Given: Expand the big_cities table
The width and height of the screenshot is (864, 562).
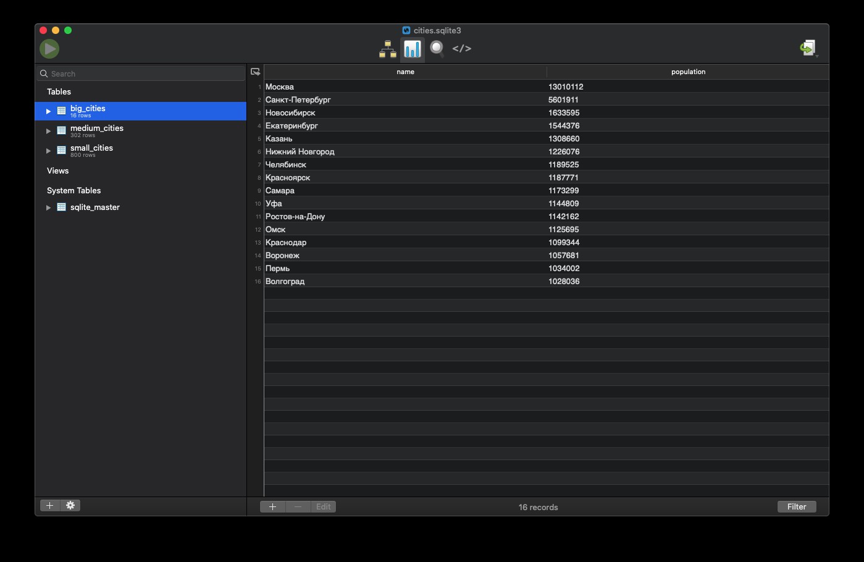Looking at the screenshot, I should pos(48,111).
